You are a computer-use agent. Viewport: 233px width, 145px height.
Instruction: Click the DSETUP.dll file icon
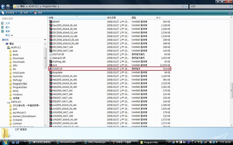pos(50,54)
